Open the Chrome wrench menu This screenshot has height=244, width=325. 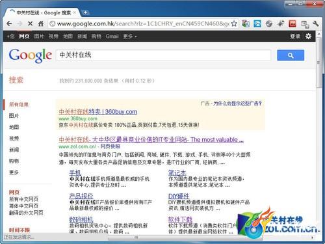click(x=316, y=23)
